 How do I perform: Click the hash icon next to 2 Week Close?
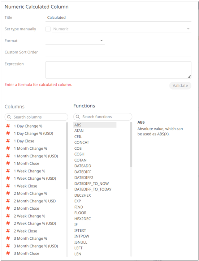[x=8, y=231]
